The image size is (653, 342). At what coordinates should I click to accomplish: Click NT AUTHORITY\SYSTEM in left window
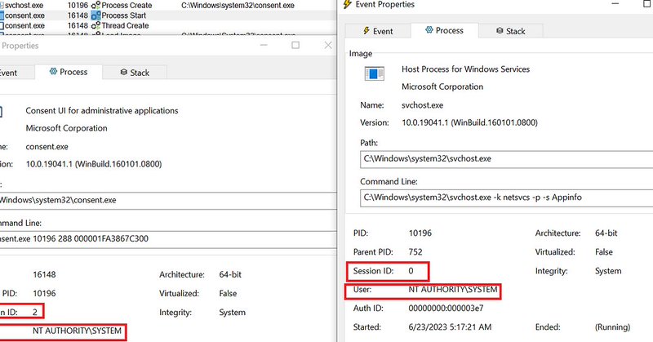pos(77,331)
